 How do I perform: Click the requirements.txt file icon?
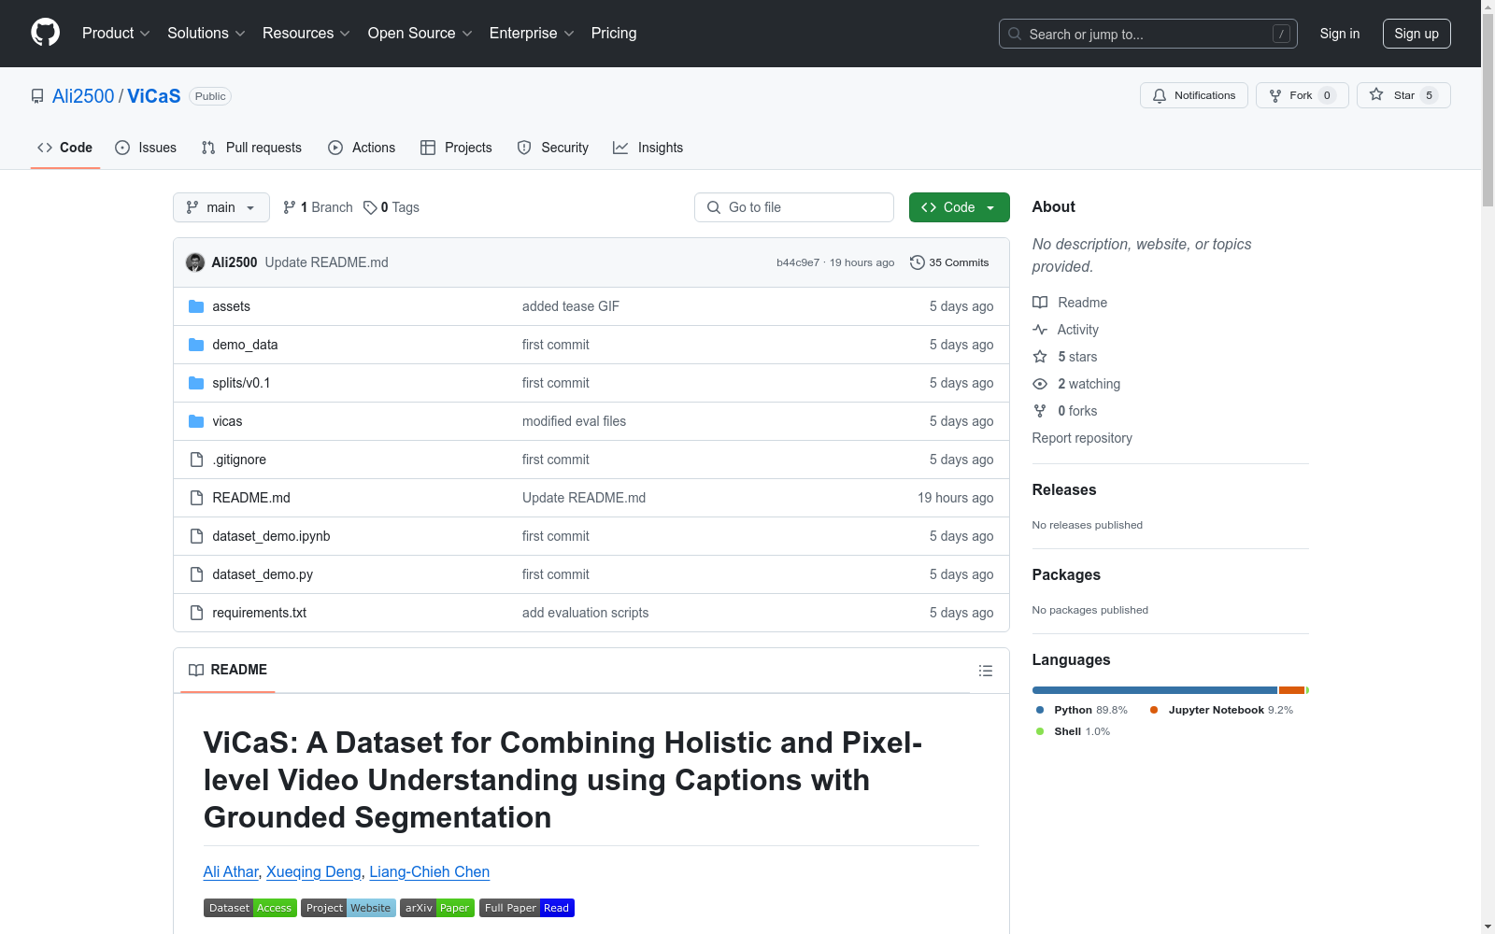pyautogui.click(x=196, y=613)
